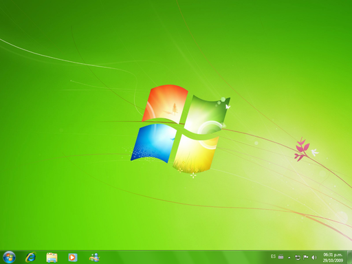Viewport: 352px width, 264px height.
Task: Open the Windows Start menu orb
Action: [10, 257]
